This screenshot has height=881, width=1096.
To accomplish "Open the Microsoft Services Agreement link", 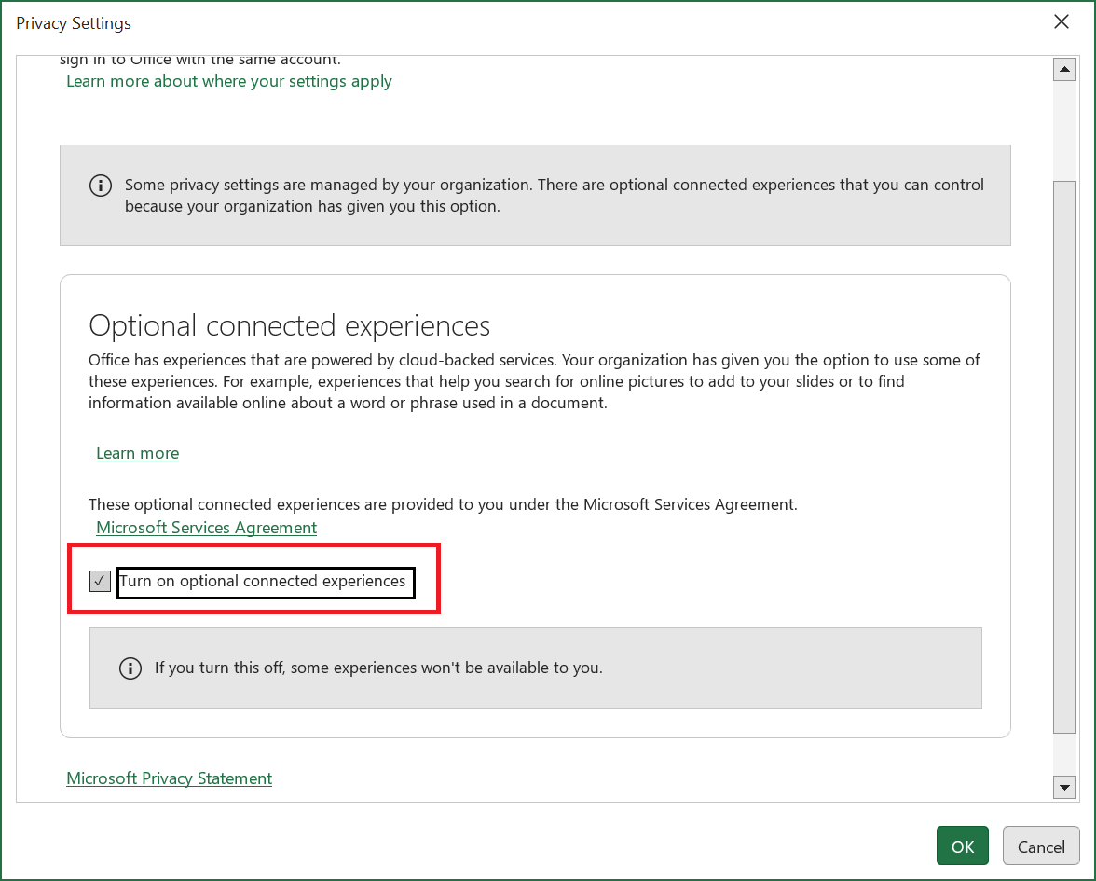I will click(206, 528).
